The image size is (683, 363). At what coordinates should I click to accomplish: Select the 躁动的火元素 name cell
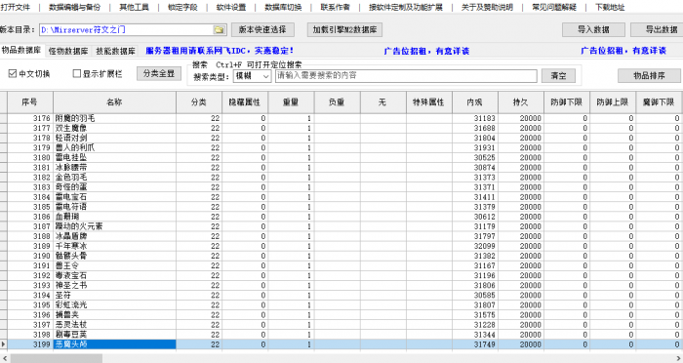point(114,226)
